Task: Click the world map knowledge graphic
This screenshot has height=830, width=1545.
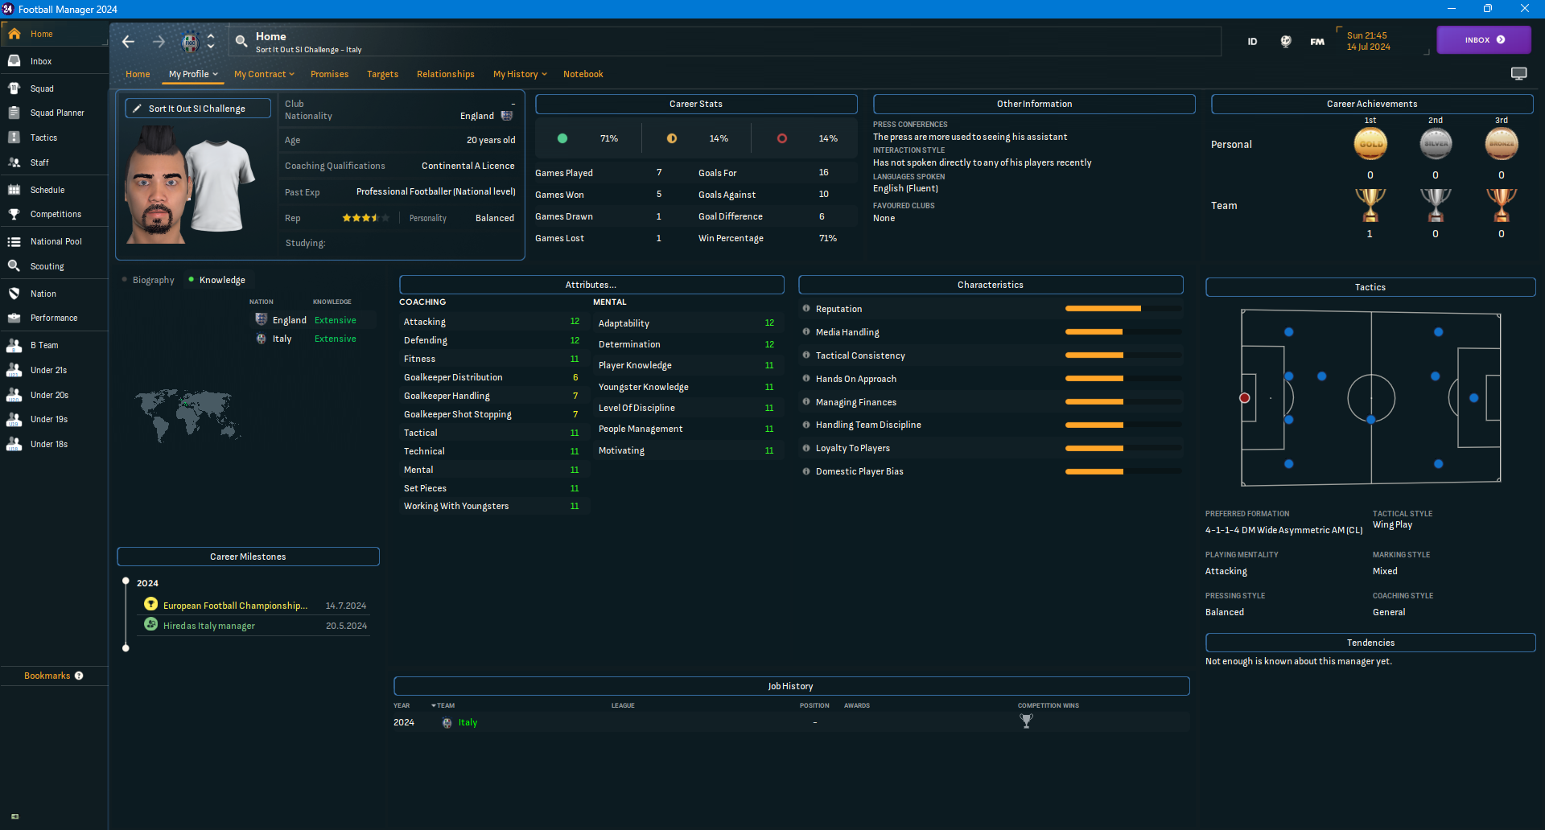Action: point(187,415)
